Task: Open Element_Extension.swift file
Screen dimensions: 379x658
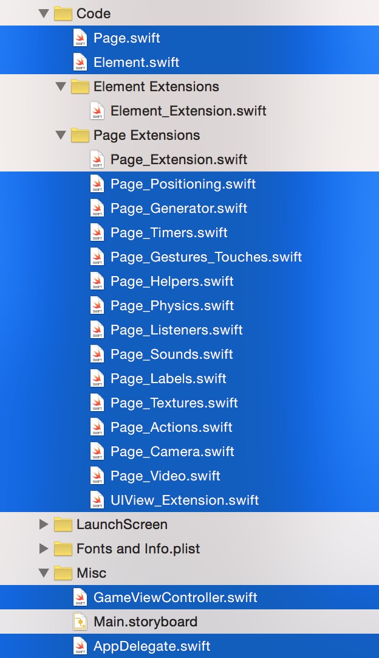Action: [x=188, y=111]
